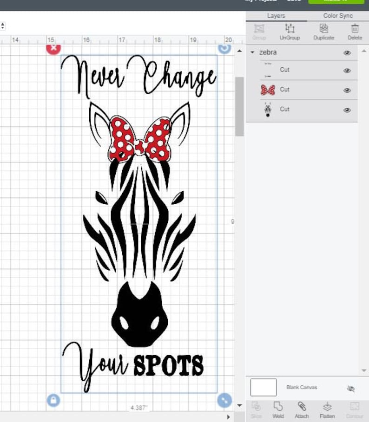This screenshot has width=369, height=422.
Task: Select the Blank Canvas color swatch
Action: pyautogui.click(x=264, y=387)
